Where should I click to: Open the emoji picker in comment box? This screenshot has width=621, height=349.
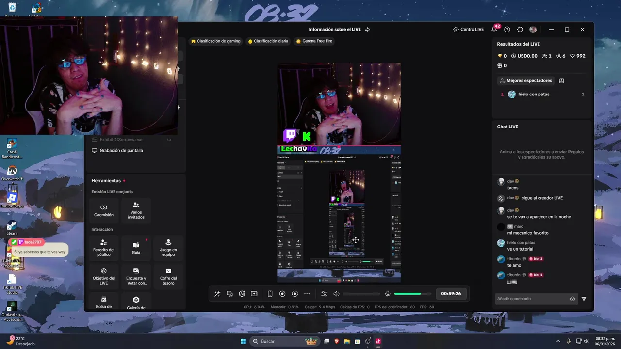pyautogui.click(x=572, y=299)
